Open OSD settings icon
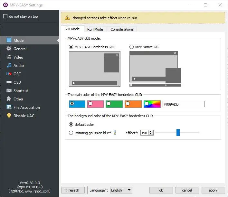 click(9, 82)
